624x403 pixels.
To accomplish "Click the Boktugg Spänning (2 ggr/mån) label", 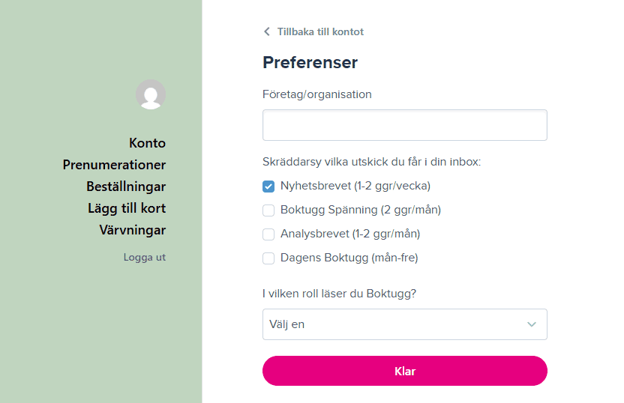I will [361, 210].
